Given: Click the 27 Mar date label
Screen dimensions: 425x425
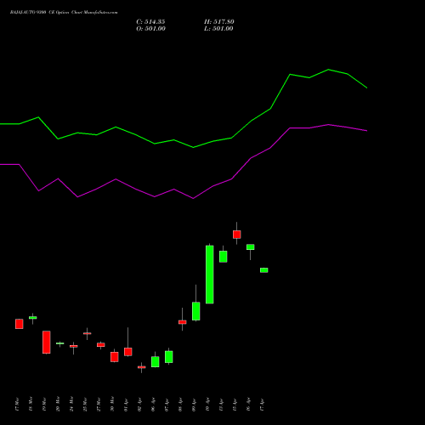Looking at the screenshot, I should 99,404.
